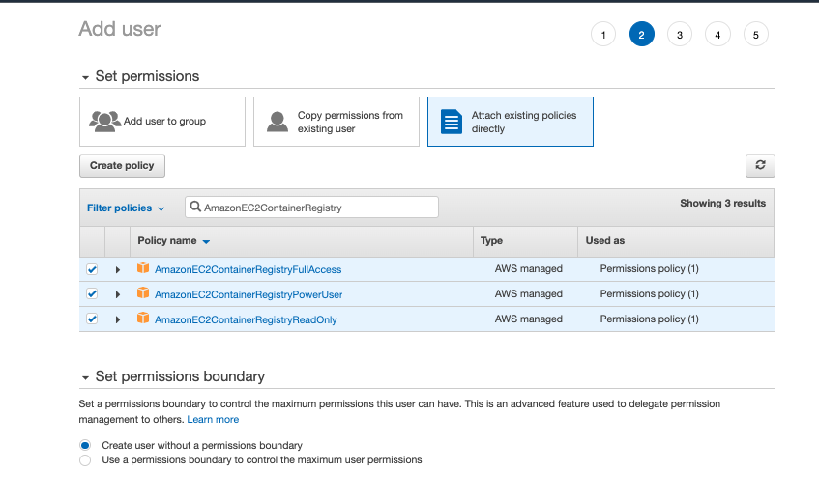
Task: Click "AWS managed" in the PowerUser row
Action: coord(529,294)
